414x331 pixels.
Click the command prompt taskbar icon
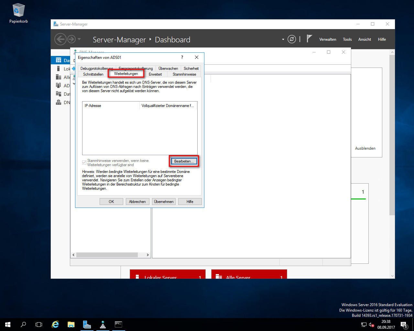click(x=118, y=324)
